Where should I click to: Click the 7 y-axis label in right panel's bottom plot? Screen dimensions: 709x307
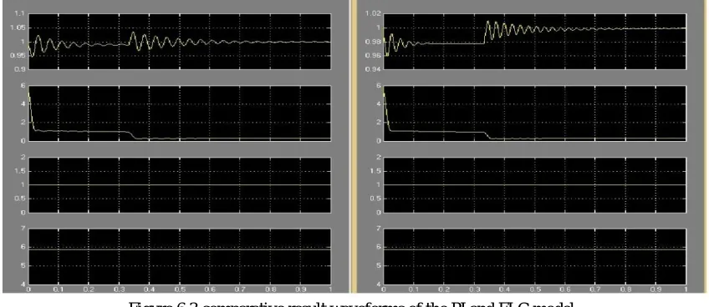(x=378, y=229)
